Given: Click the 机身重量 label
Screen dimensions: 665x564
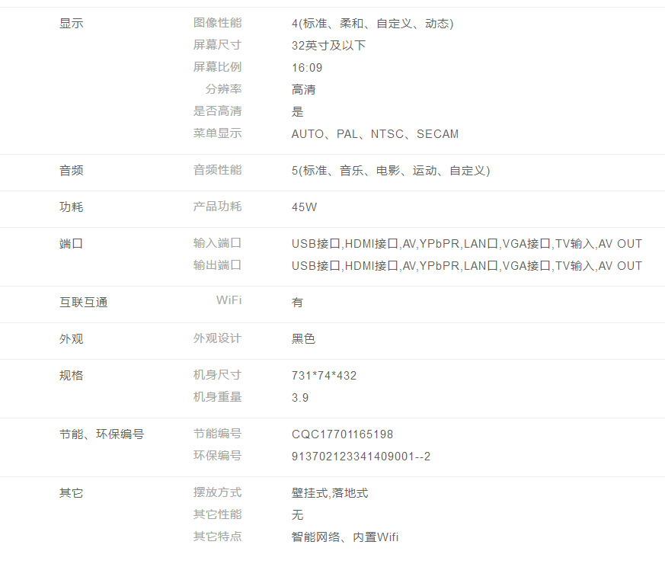Looking at the screenshot, I should click(x=217, y=397).
